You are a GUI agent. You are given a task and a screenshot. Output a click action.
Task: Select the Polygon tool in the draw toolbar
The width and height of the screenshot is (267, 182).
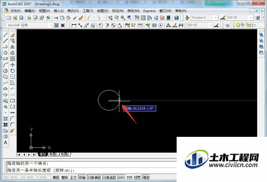click(x=5, y=53)
